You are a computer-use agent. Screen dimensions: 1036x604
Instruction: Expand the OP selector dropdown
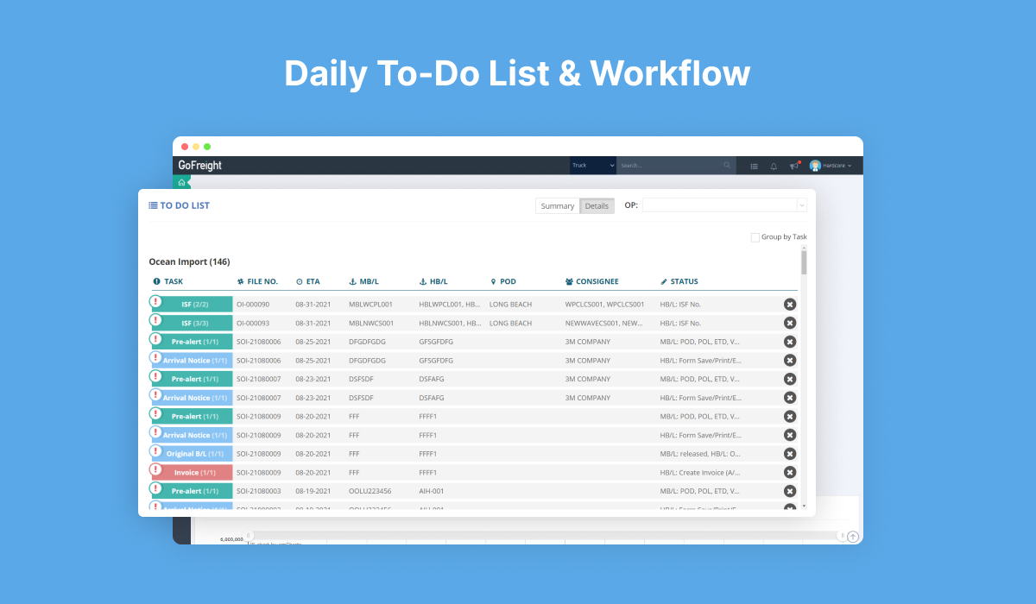802,205
